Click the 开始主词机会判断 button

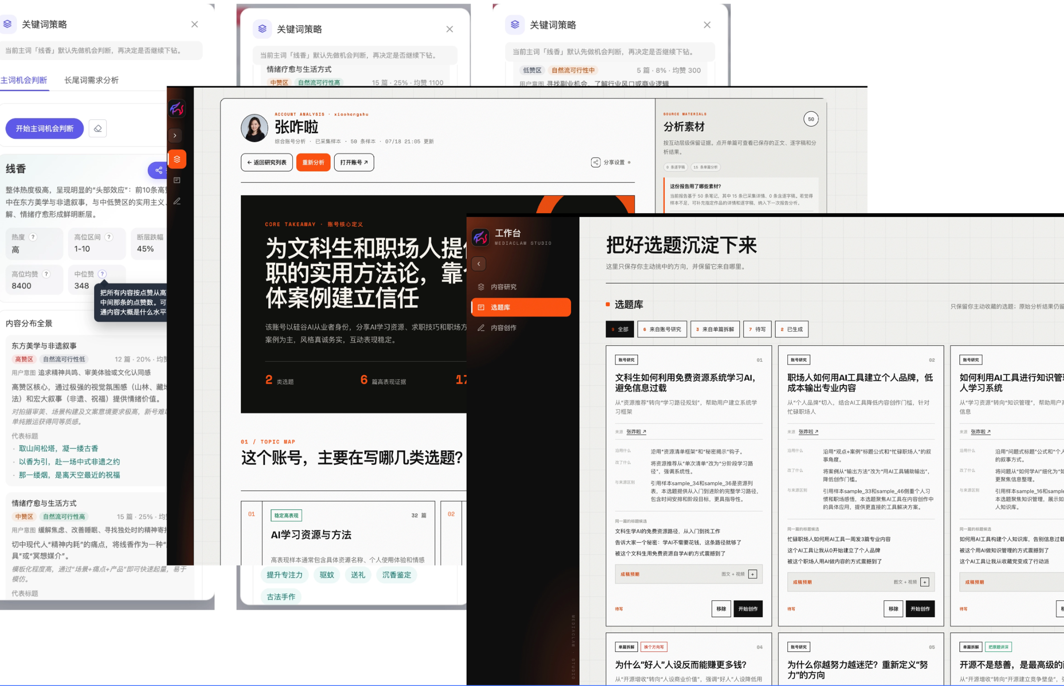click(45, 129)
